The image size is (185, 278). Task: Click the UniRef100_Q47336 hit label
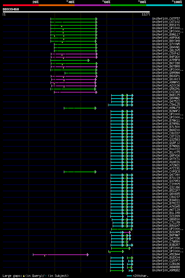(x=166, y=239)
